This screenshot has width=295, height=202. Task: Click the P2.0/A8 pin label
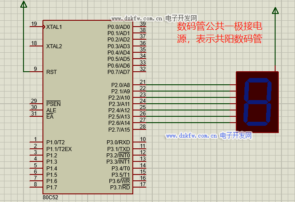[x=120, y=85]
